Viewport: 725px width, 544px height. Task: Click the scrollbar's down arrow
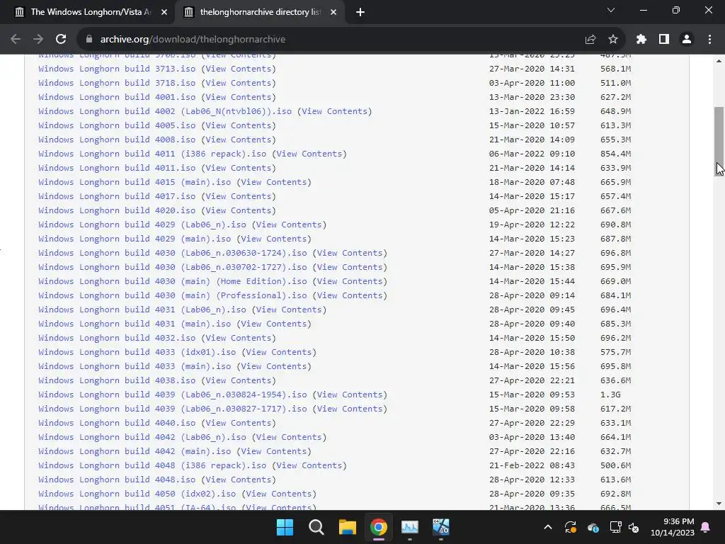[719, 504]
